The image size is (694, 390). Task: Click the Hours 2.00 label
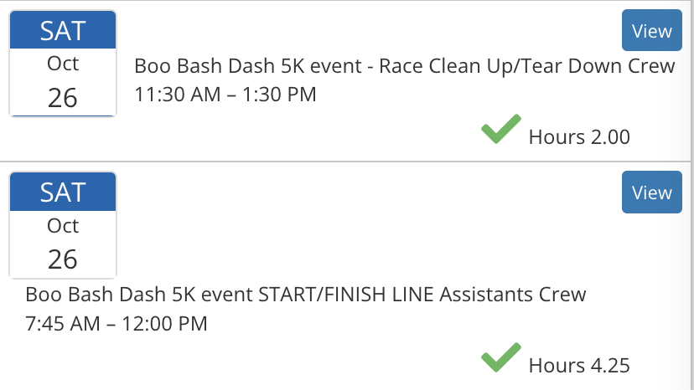pyautogui.click(x=579, y=136)
